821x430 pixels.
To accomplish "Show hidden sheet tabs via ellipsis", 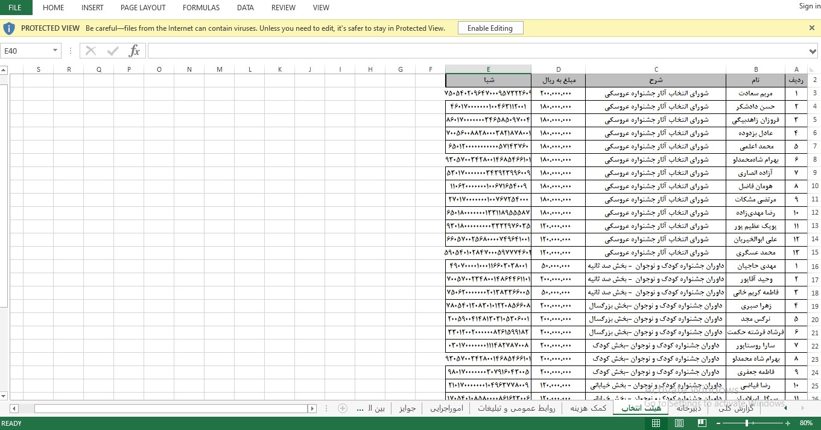I will click(360, 408).
